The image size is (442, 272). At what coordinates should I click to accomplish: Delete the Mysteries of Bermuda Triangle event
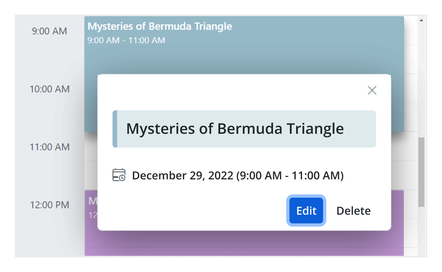(353, 211)
